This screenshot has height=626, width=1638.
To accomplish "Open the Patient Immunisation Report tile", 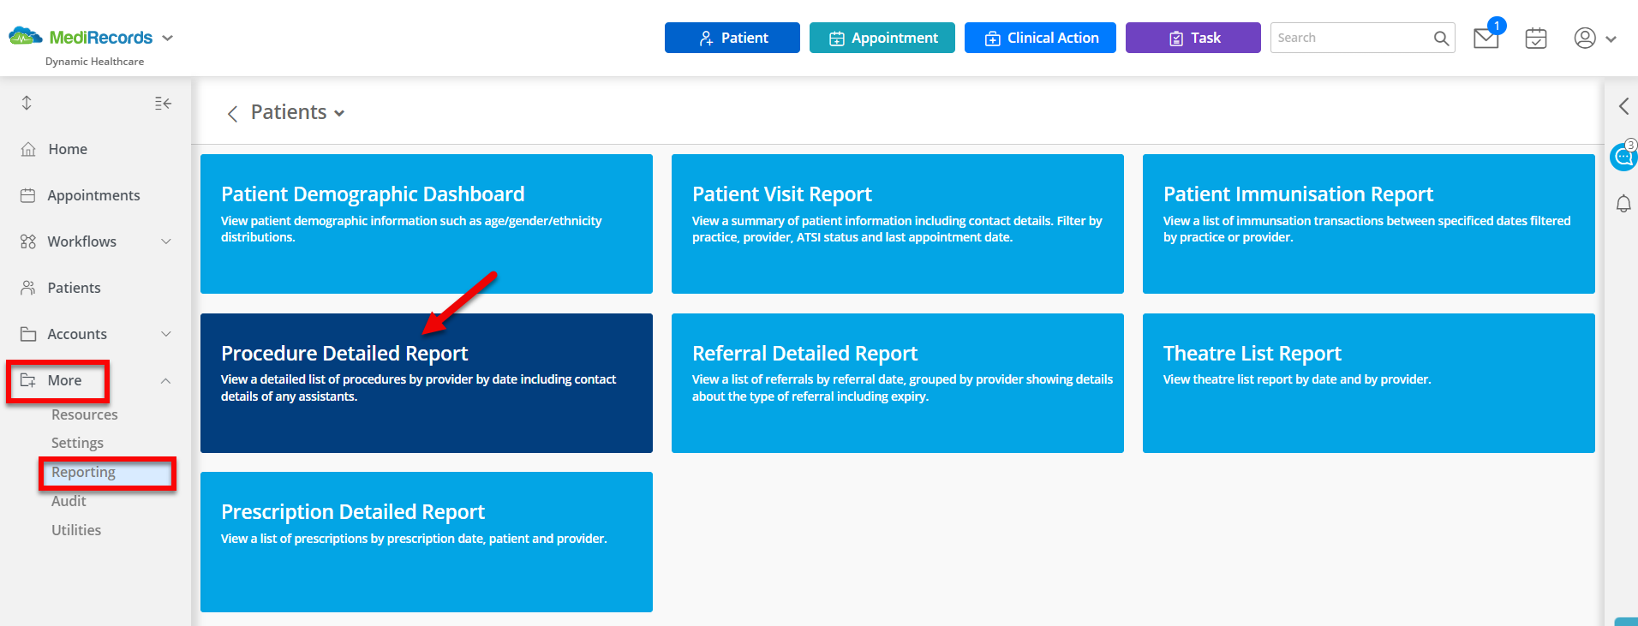I will pyautogui.click(x=1369, y=224).
